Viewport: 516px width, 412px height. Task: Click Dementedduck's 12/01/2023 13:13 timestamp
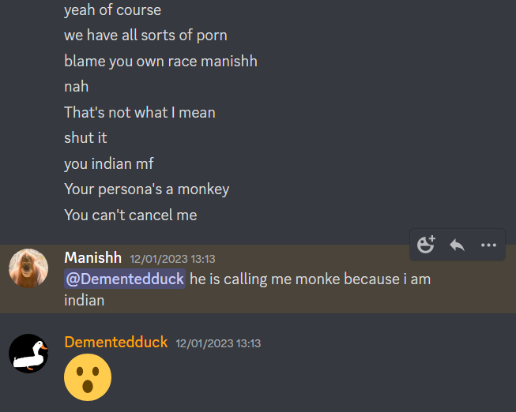click(x=218, y=343)
